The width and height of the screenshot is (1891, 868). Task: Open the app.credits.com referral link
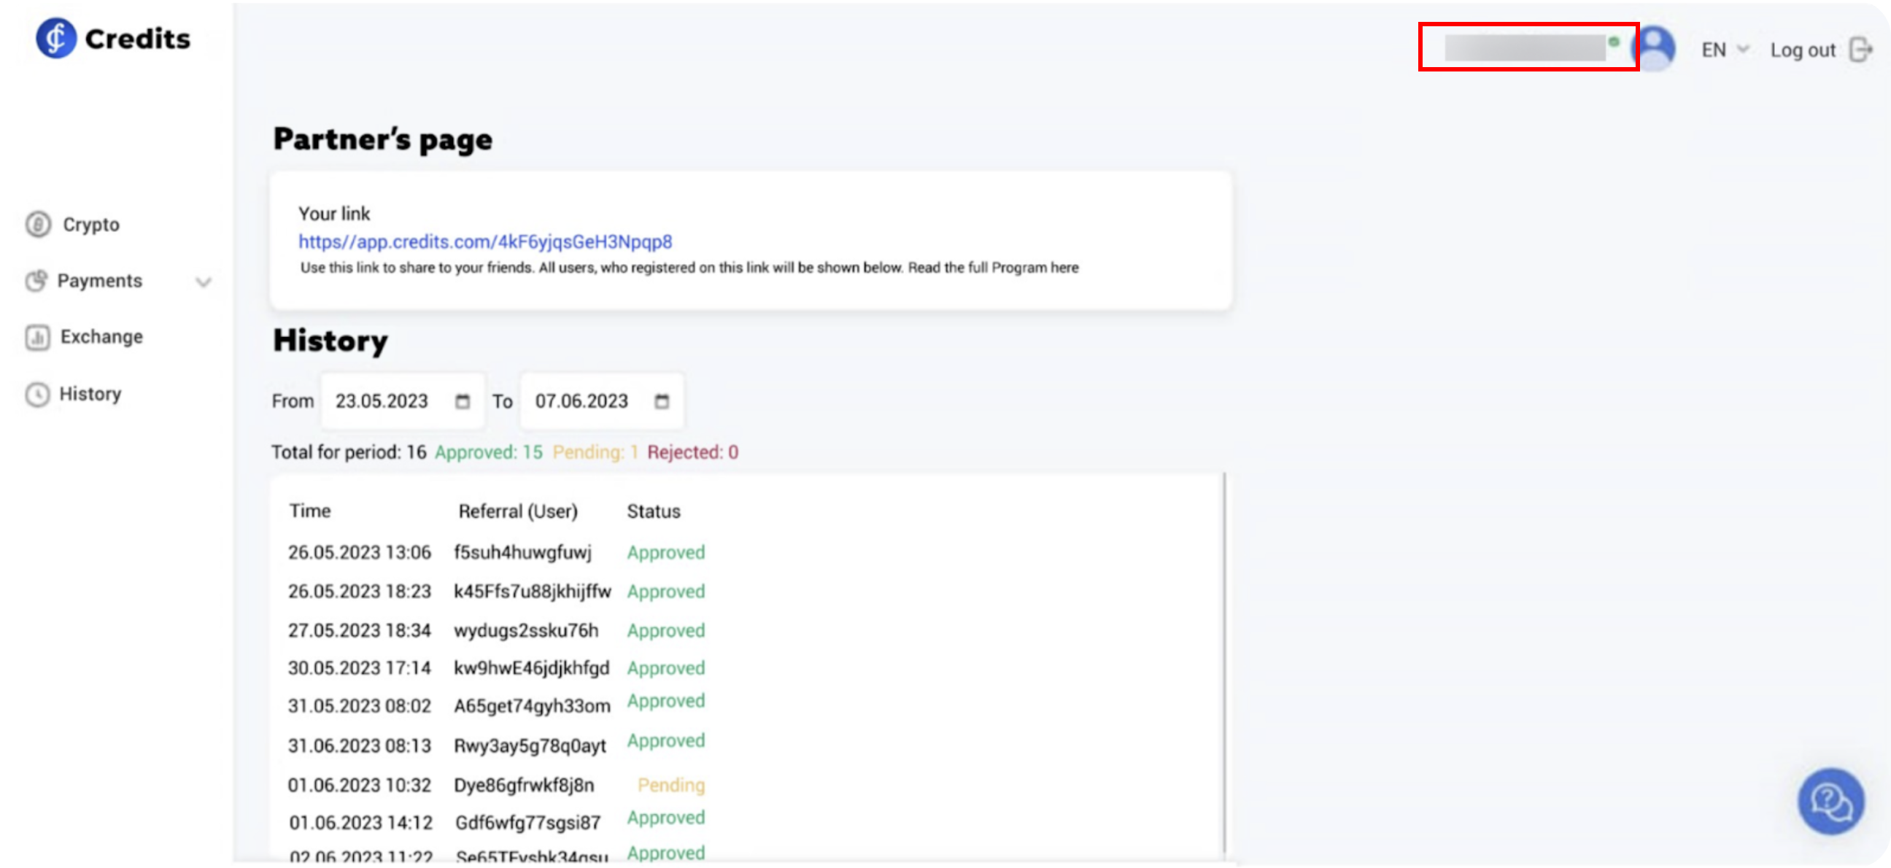[x=484, y=242]
